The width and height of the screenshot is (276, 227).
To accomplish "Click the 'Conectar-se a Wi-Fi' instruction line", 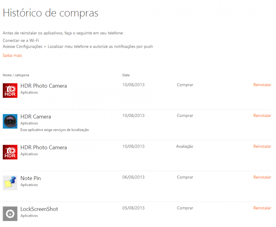I will point(21,41).
